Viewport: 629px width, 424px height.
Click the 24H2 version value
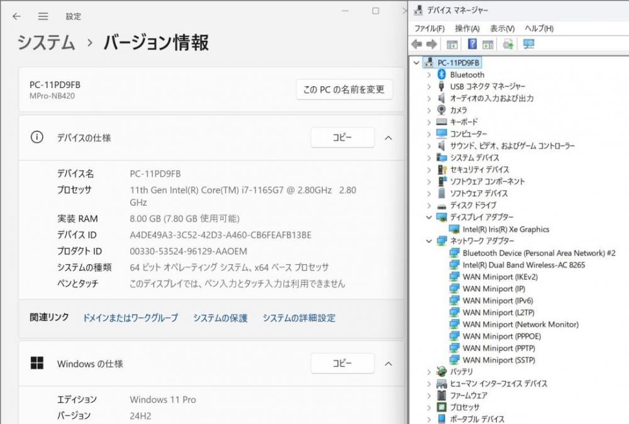[140, 416]
